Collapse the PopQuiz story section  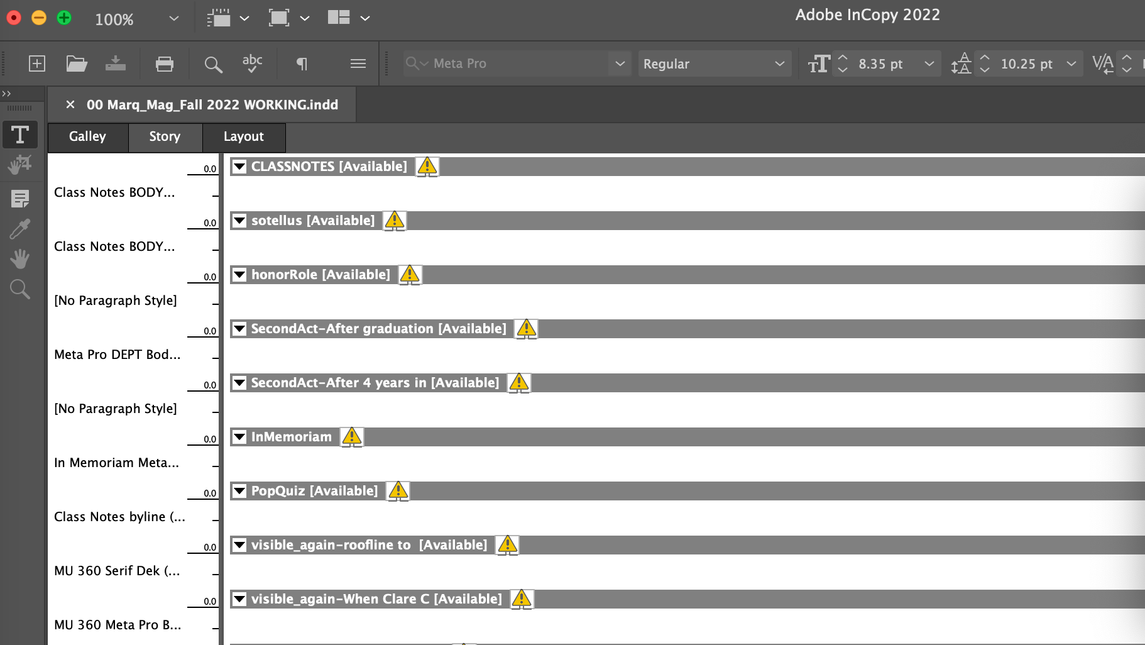[239, 491]
